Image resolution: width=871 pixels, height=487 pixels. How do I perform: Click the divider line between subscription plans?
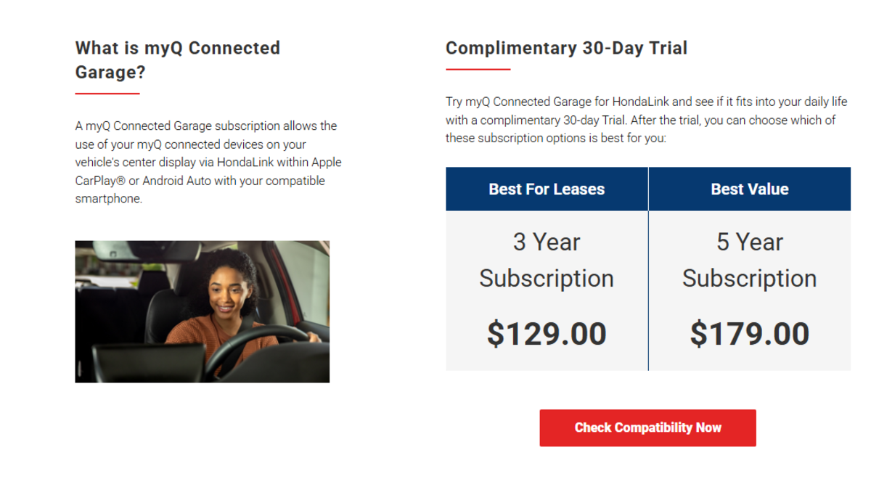(648, 290)
